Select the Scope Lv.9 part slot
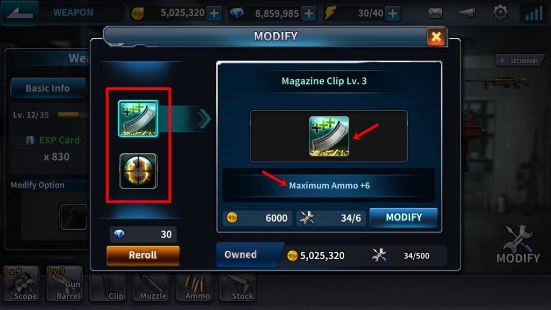 (x=21, y=284)
